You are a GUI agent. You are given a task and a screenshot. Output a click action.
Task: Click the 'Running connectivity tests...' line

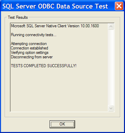coord(34,35)
